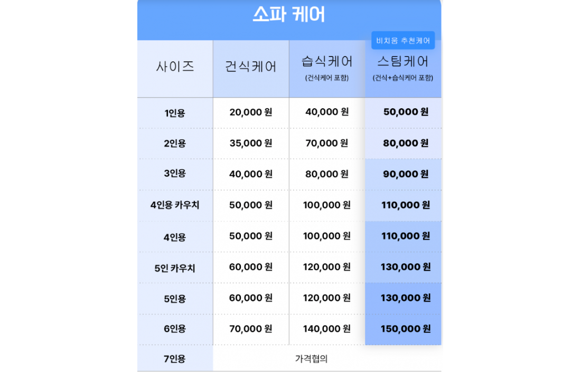
Task: Select the 6인용 row label
Action: [175, 329]
